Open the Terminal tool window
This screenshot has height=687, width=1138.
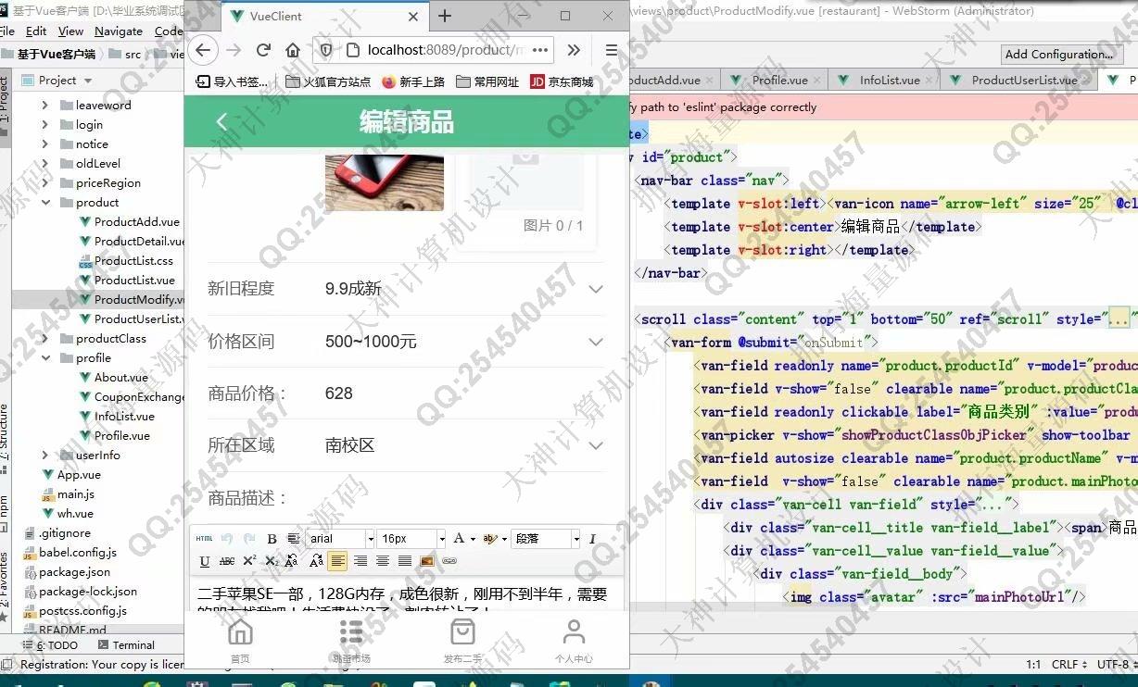pyautogui.click(x=125, y=645)
